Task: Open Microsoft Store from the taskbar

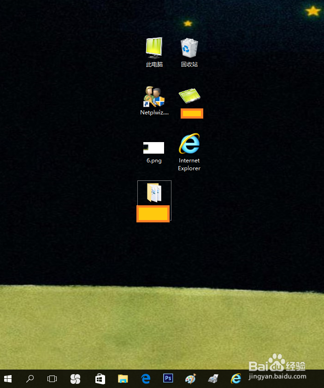Action: [x=100, y=379]
